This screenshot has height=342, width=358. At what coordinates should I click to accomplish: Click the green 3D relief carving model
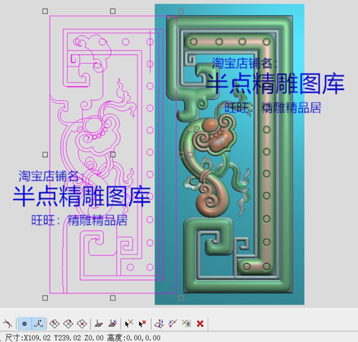(230, 155)
